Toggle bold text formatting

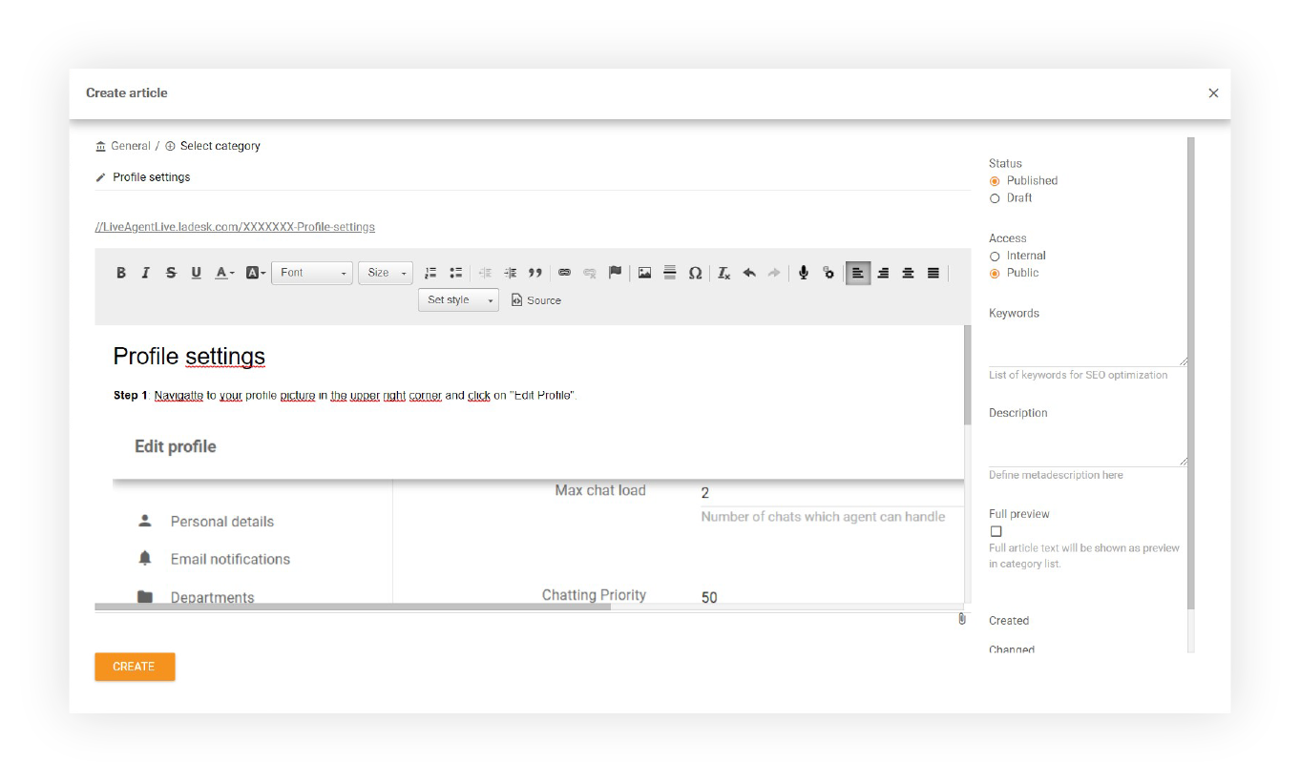point(121,273)
